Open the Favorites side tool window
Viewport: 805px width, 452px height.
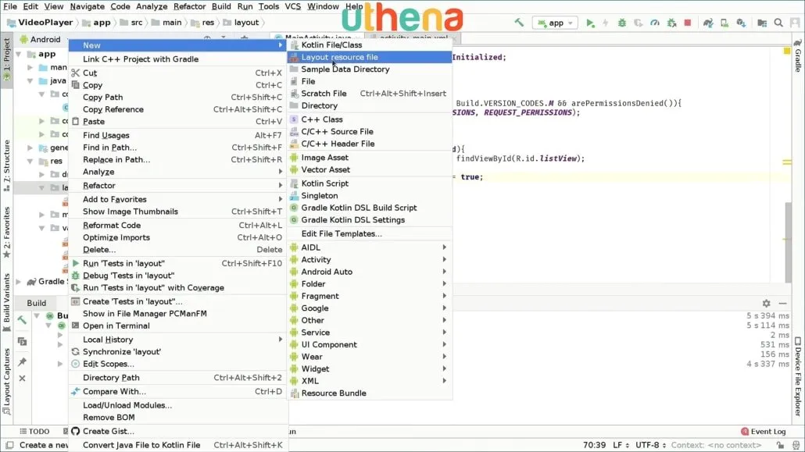tap(7, 233)
